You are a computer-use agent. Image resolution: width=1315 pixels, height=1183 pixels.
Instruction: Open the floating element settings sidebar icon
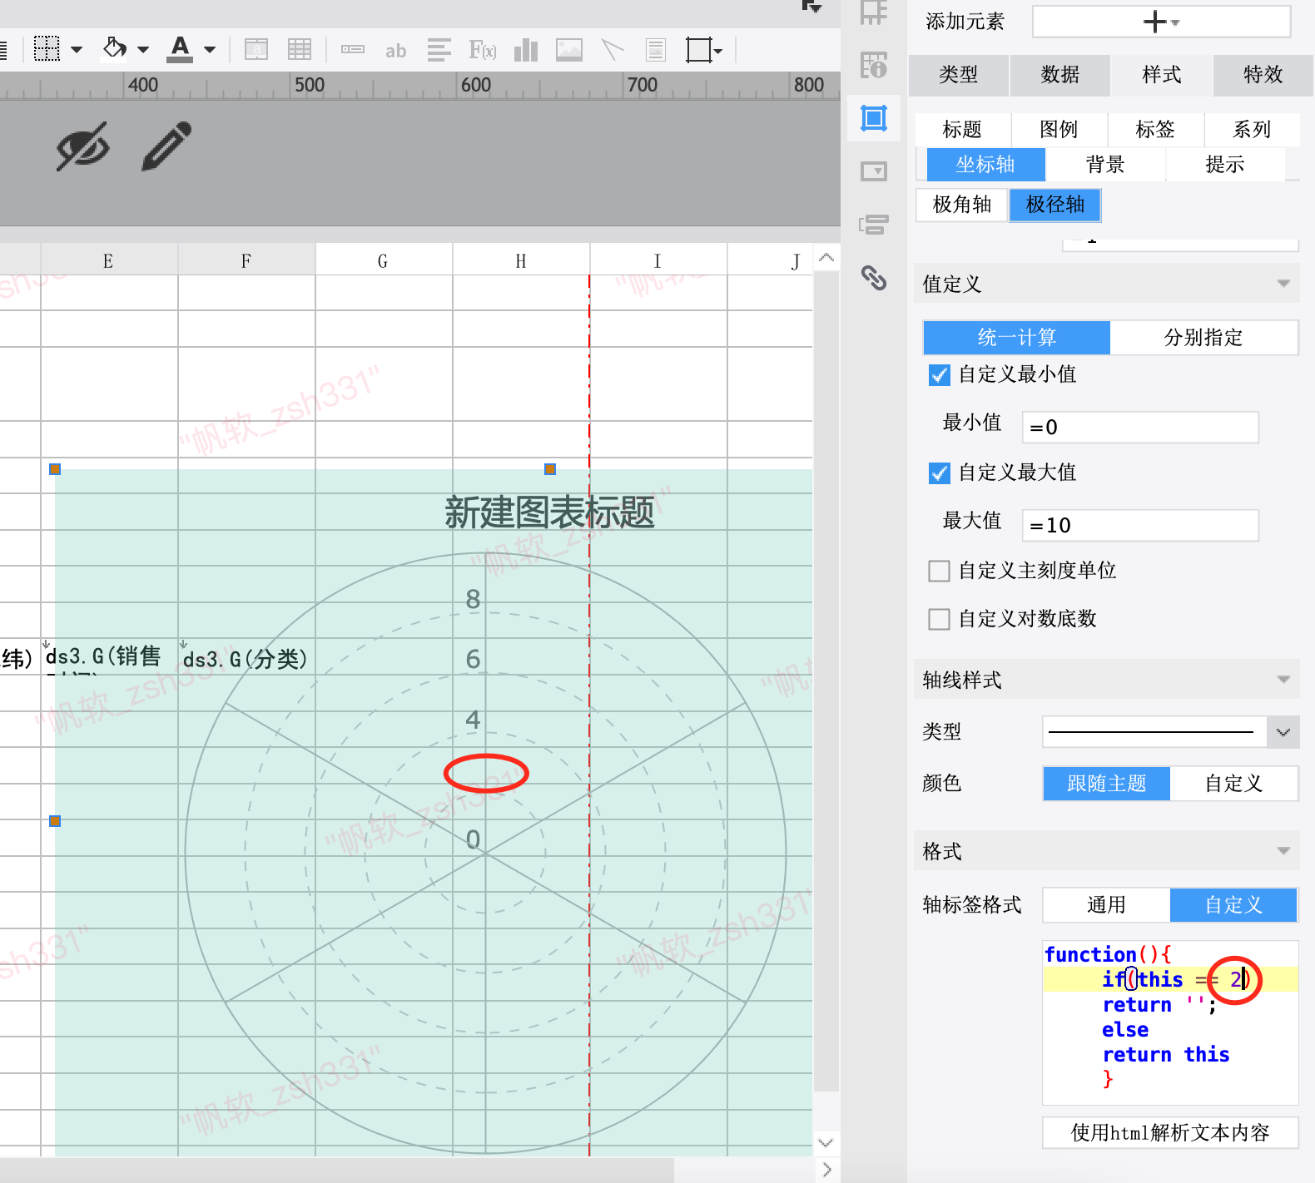tap(874, 118)
